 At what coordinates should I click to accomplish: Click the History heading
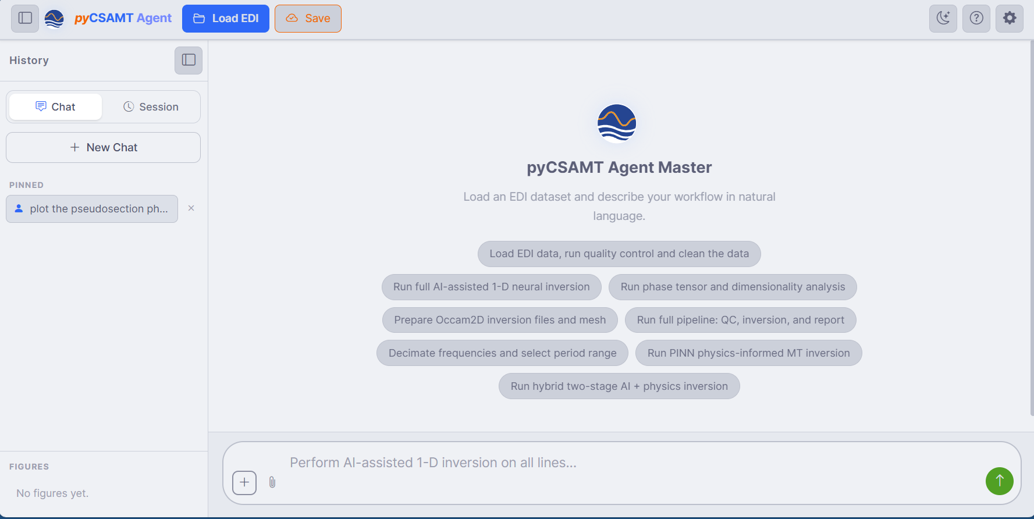tap(29, 61)
